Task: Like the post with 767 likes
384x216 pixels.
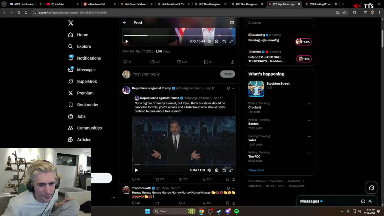Action: (183, 179)
